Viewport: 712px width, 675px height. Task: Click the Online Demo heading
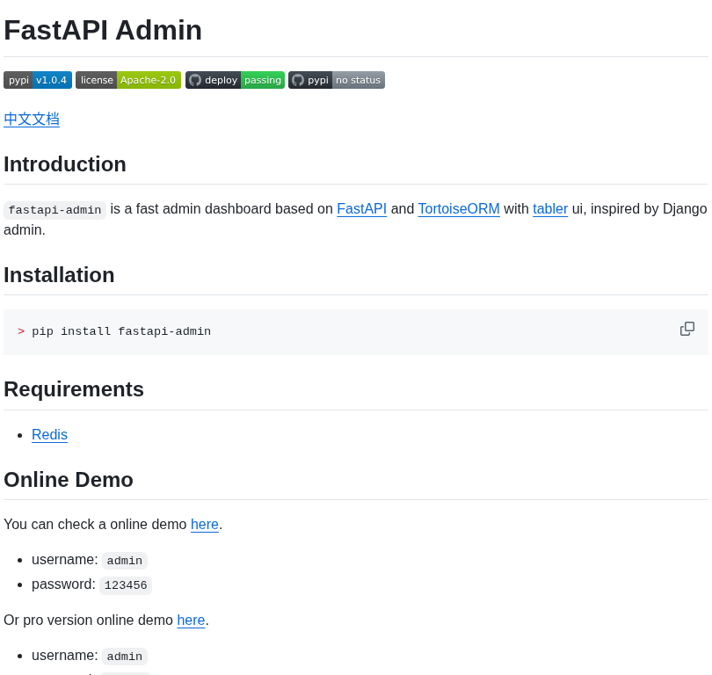point(69,479)
